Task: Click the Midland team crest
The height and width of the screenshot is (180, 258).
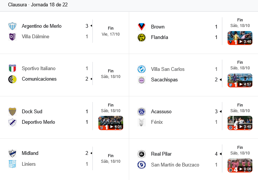Action: (12, 153)
